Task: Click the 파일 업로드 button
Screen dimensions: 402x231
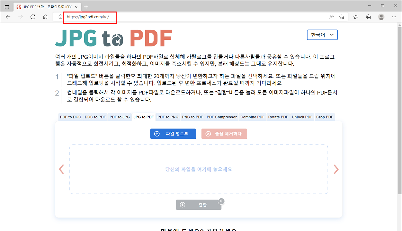Action: pyautogui.click(x=173, y=134)
